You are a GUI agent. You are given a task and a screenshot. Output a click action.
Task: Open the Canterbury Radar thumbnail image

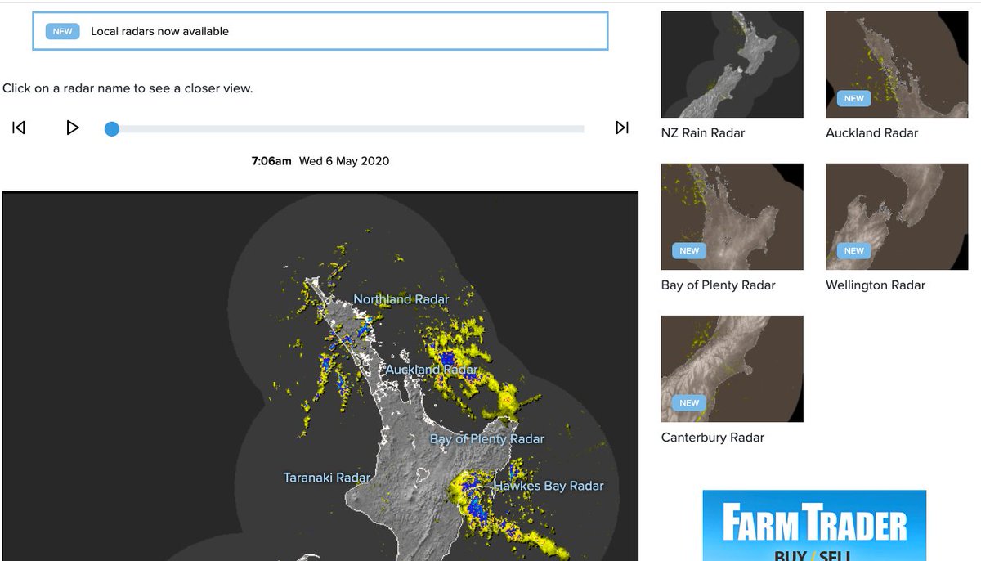pyautogui.click(x=732, y=369)
